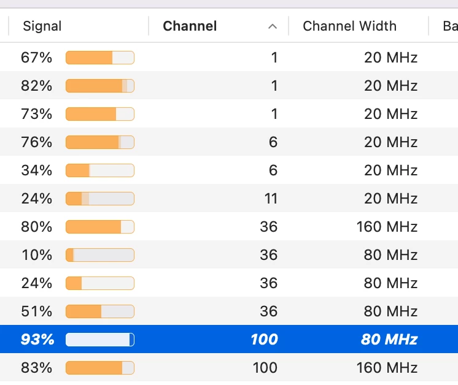Click channel 11 cell value

point(270,199)
